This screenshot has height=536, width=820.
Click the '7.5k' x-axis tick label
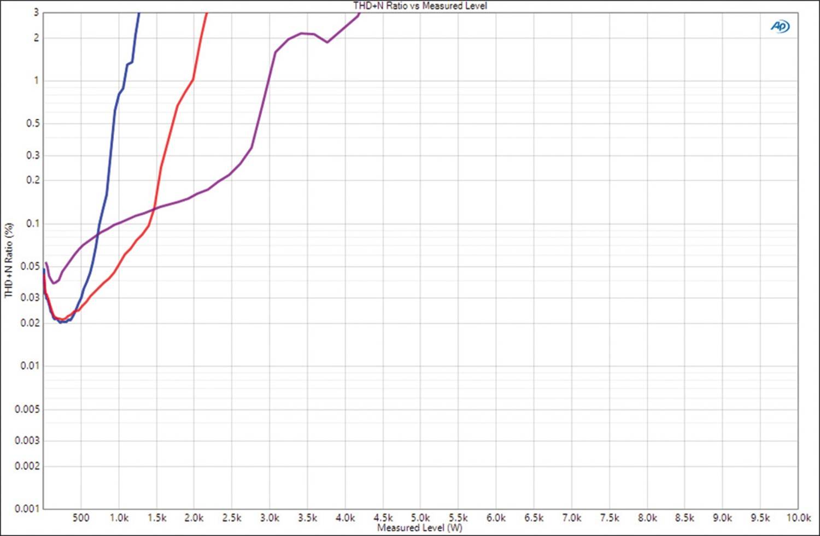(609, 517)
